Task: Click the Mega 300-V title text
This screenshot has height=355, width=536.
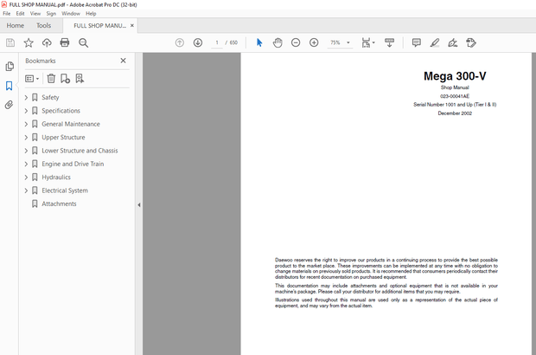Action: tap(455, 76)
